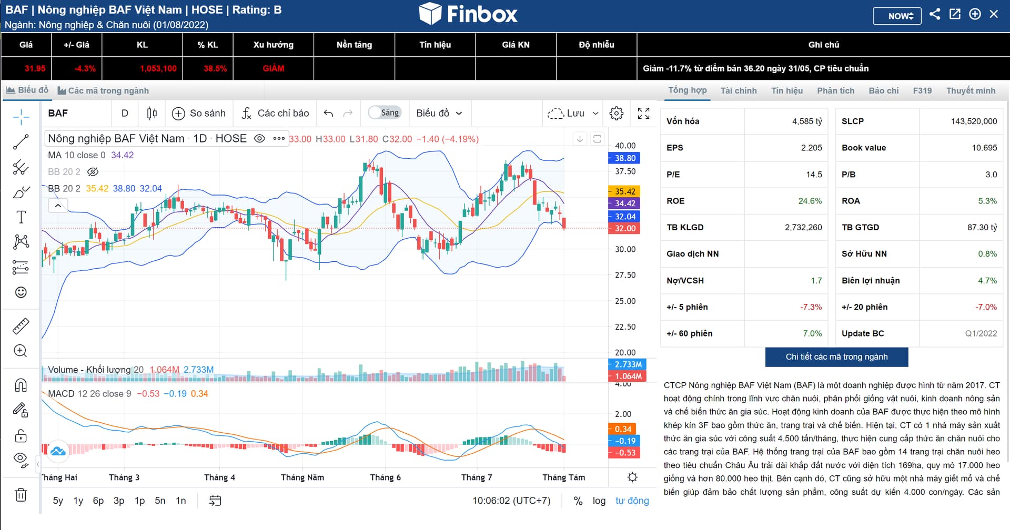Open the Phân tích tab
The width and height of the screenshot is (1010, 530).
tap(836, 90)
